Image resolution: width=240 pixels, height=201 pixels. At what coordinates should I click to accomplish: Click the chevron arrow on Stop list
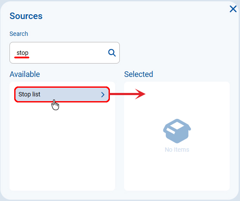103,95
